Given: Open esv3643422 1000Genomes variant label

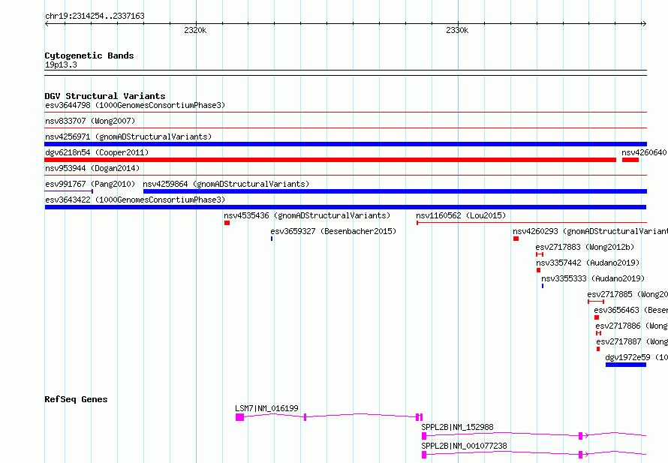Looking at the screenshot, I should tap(135, 200).
